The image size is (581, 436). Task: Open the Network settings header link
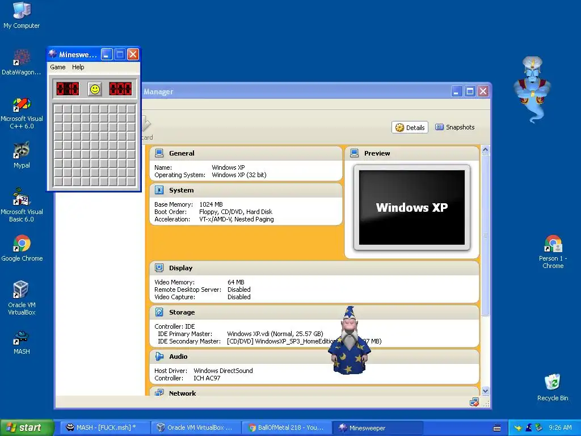coord(182,393)
